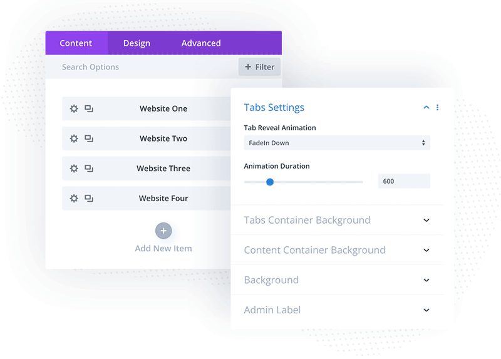The image size is (501, 359).
Task: Select the Website Two item title
Action: 163,138
